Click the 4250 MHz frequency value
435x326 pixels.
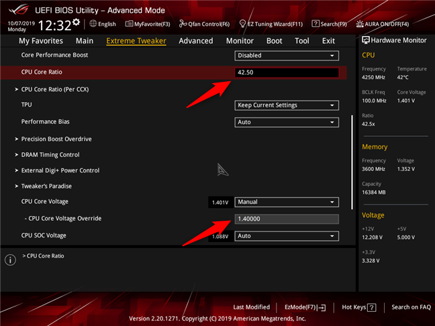point(373,77)
